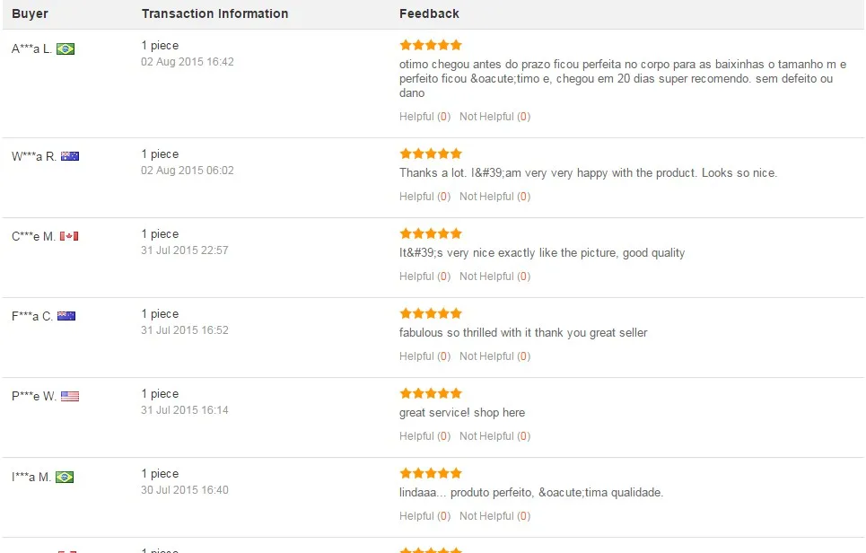Screen dimensions: 866x553
Task: Mark A***a L. review as Helpful
Action: point(424,117)
